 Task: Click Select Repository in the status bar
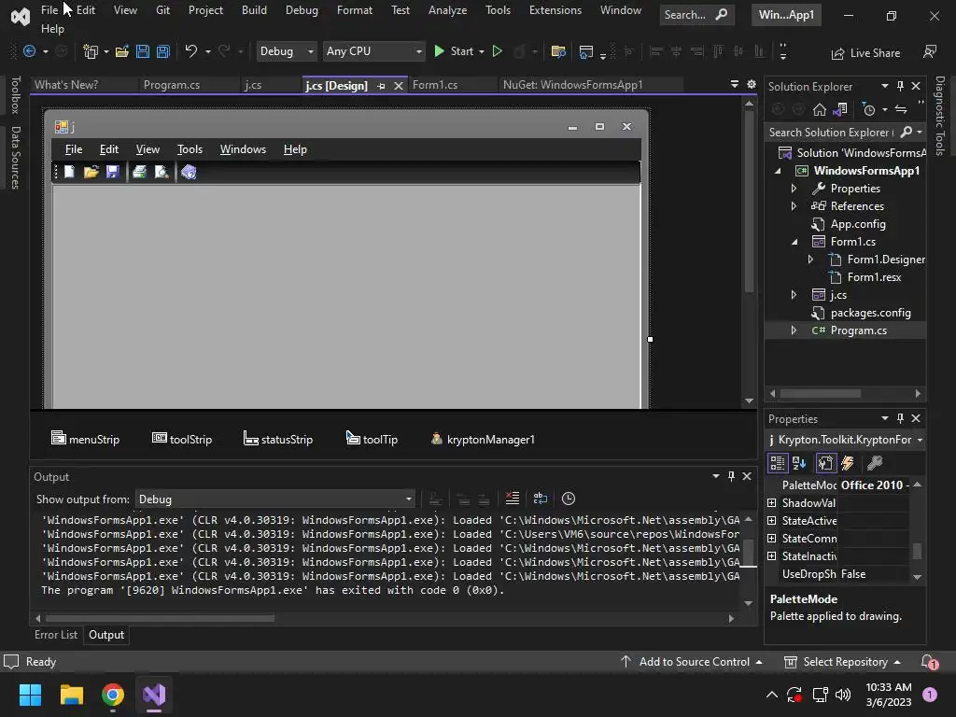842,662
